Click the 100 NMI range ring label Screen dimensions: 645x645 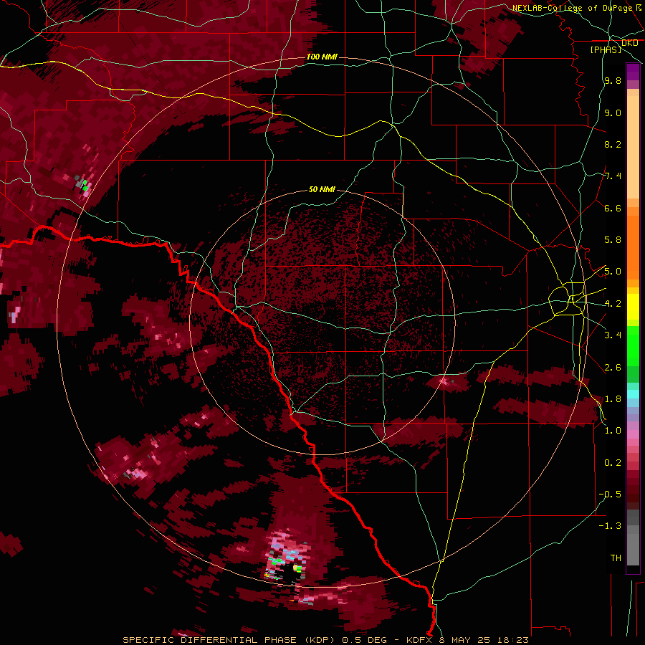coord(322,57)
